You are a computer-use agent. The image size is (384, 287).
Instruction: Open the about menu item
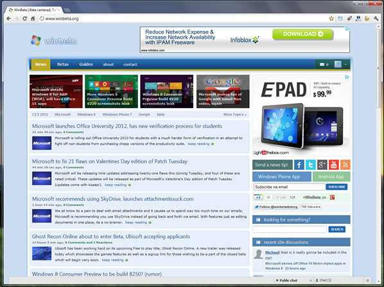click(x=108, y=64)
